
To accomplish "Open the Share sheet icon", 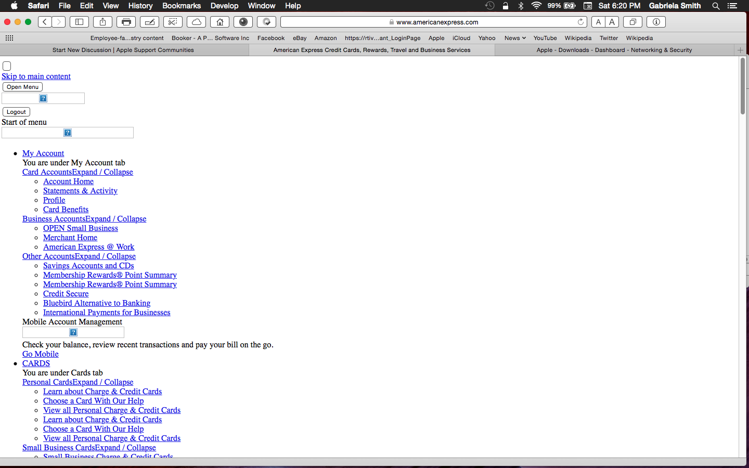I will 102,22.
